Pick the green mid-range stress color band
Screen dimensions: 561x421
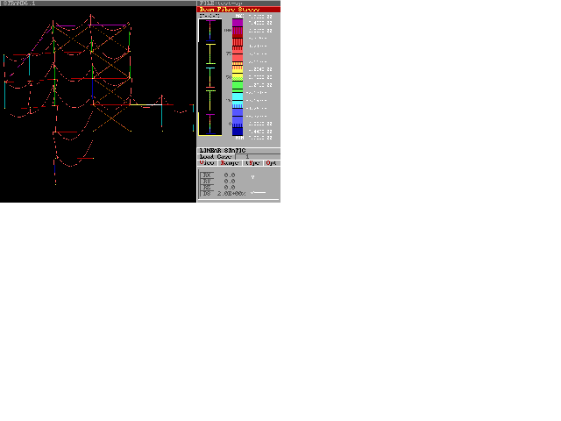238,85
